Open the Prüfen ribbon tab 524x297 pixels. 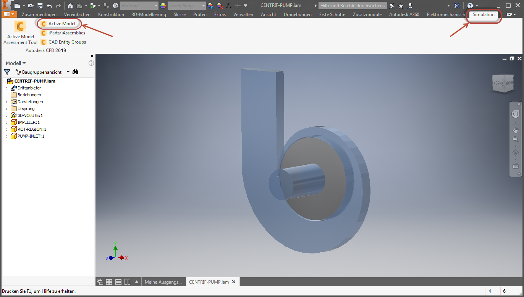click(x=200, y=15)
